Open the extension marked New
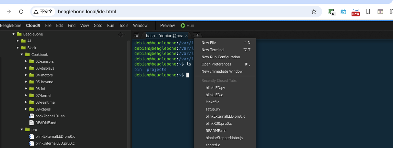The width and height of the screenshot is (393, 148). coord(355,12)
